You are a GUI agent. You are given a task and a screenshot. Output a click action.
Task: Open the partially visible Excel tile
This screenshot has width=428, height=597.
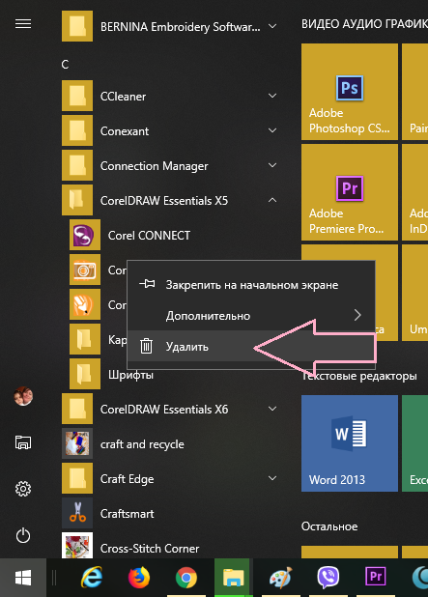click(414, 443)
